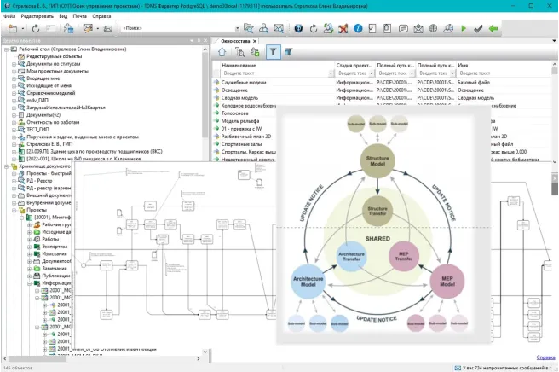Click the blue info toolbar icon
Viewport: 559px width, 372px height.
pos(359,28)
